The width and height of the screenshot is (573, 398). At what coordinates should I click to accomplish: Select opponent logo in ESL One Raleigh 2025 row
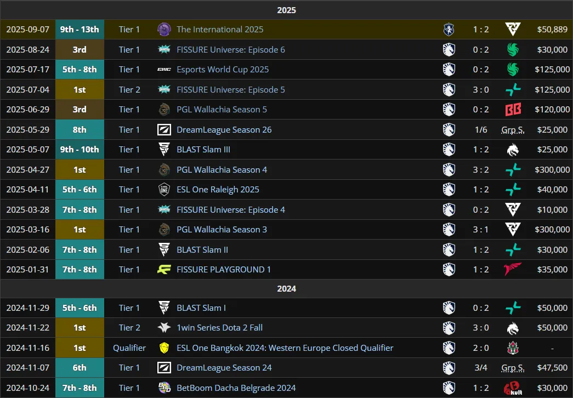pos(513,190)
